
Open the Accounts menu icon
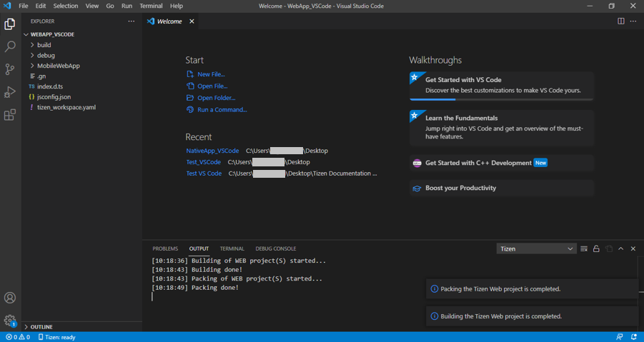click(x=10, y=298)
